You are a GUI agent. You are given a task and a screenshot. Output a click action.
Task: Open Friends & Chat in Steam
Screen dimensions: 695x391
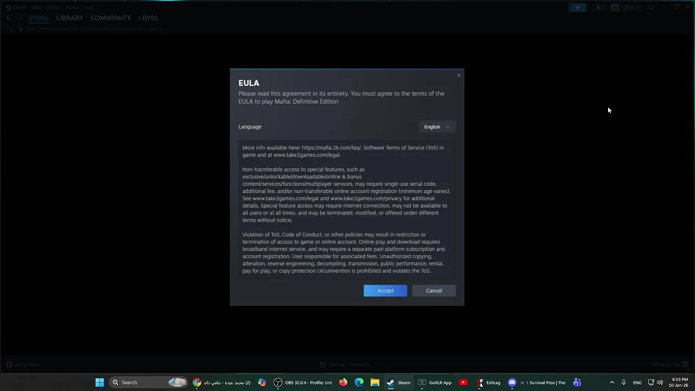[x=669, y=364]
